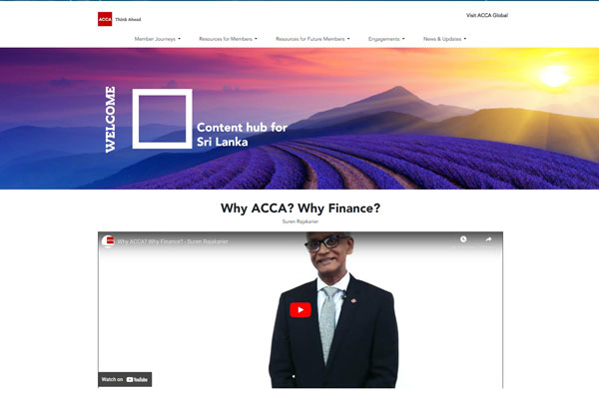Click the Think Ahead tagline
Viewport: 599px width, 399px height.
click(128, 20)
